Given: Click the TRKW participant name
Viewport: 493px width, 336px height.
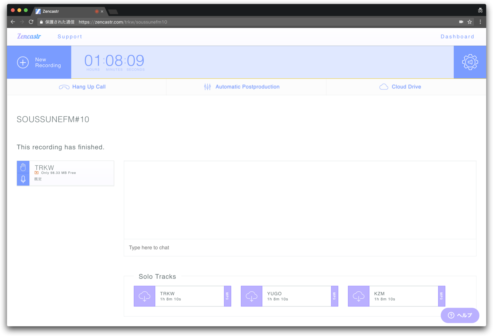Looking at the screenshot, I should (44, 168).
